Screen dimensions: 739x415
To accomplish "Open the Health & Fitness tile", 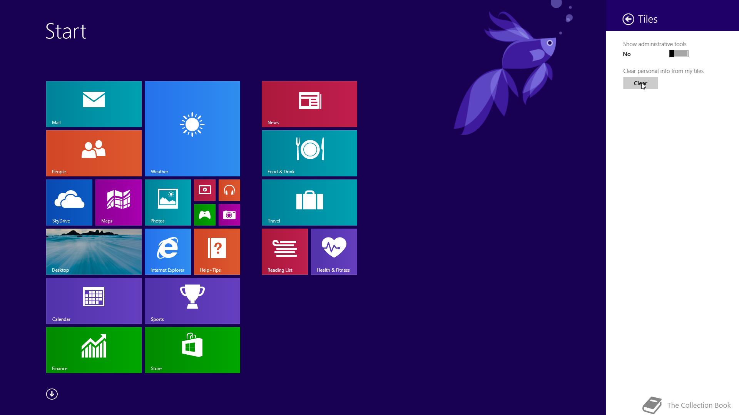I will (334, 252).
